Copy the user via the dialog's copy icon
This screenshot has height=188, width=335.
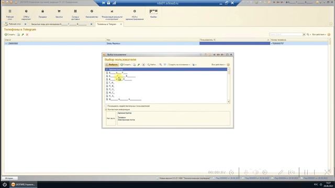click(135, 65)
